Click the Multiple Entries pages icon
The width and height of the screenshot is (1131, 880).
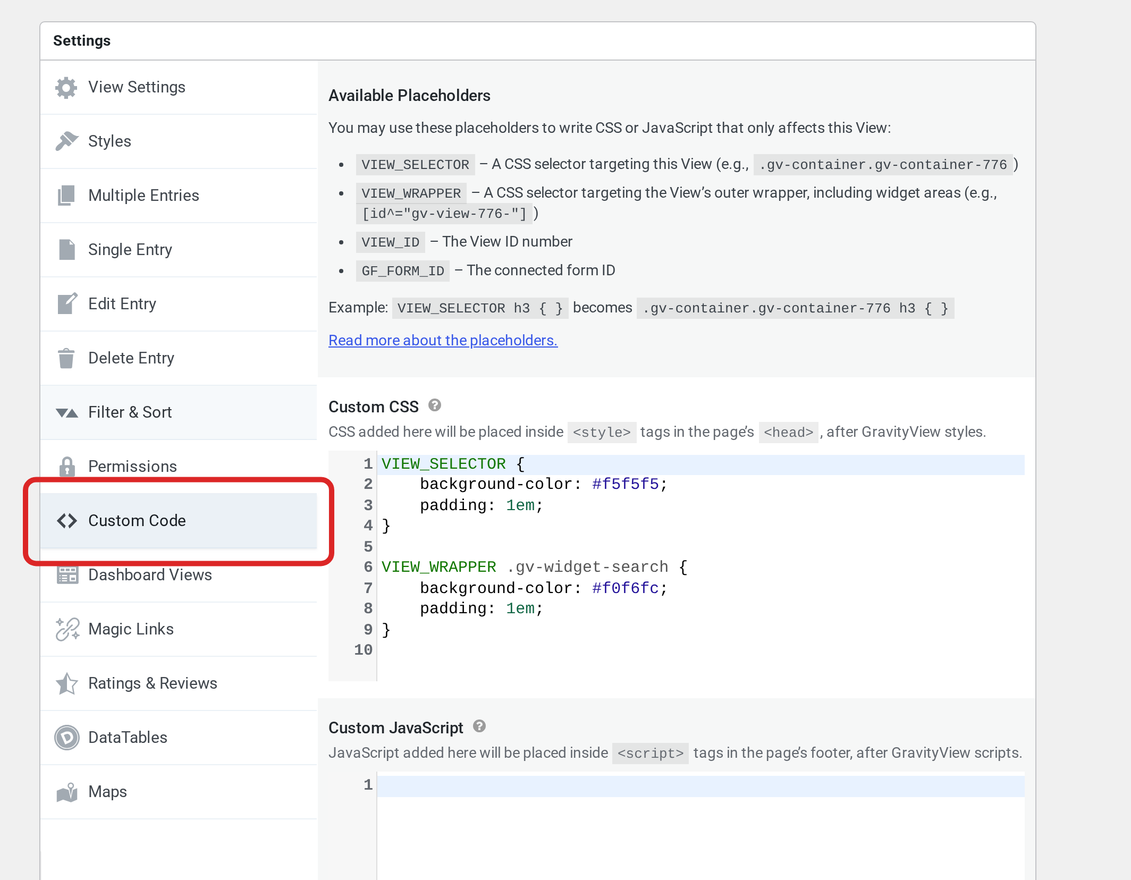pyautogui.click(x=66, y=196)
